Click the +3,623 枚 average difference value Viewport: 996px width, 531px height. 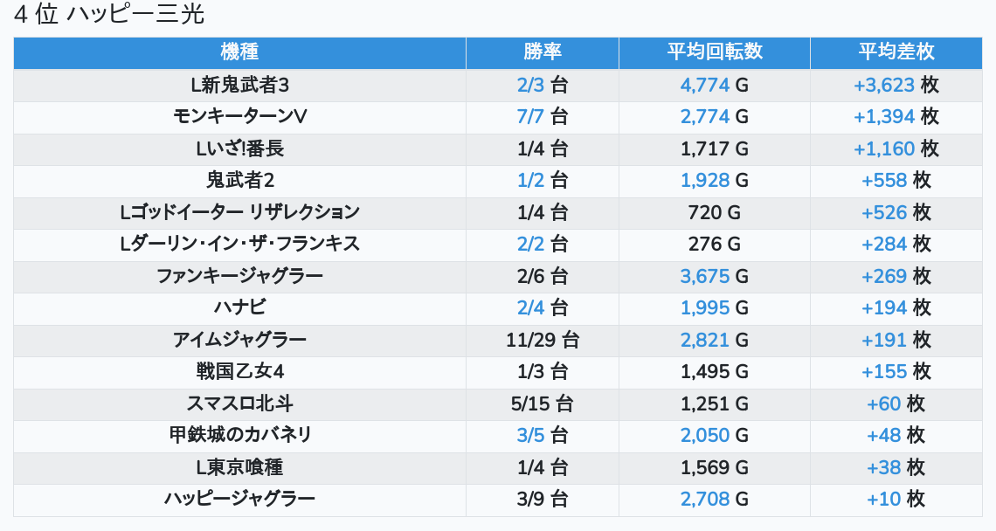tap(896, 86)
